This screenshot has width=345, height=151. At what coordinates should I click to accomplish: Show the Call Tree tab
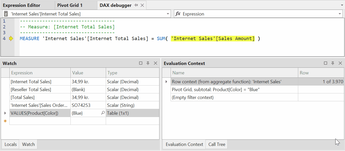(217, 144)
